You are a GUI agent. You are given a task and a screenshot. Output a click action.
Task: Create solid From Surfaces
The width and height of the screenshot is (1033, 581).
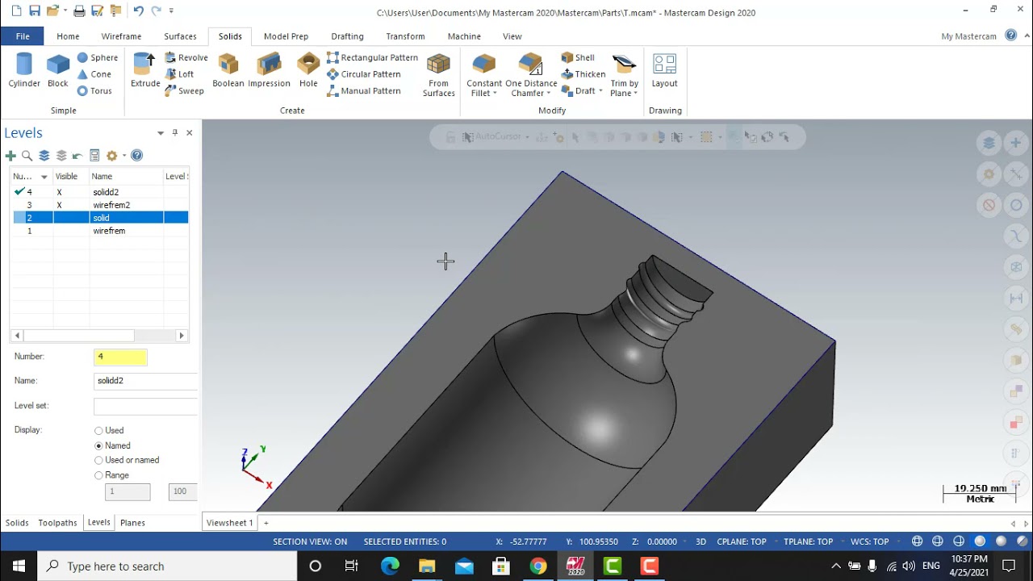[438, 76]
